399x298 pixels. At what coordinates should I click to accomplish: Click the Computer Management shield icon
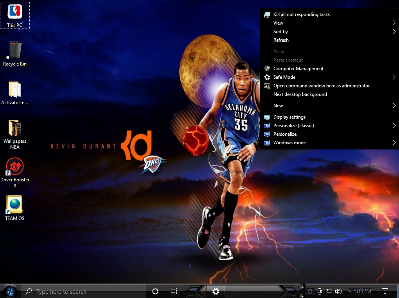[x=267, y=69]
